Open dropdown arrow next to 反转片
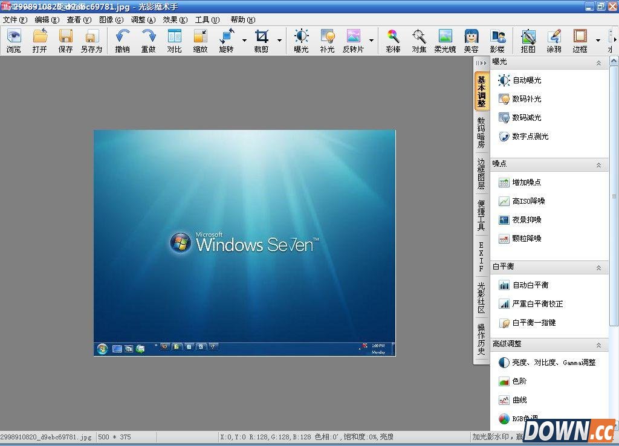Viewport: 619px width, 446px height. [371, 40]
